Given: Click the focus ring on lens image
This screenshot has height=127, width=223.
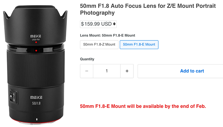Looking at the screenshot, I should coord(36,69).
